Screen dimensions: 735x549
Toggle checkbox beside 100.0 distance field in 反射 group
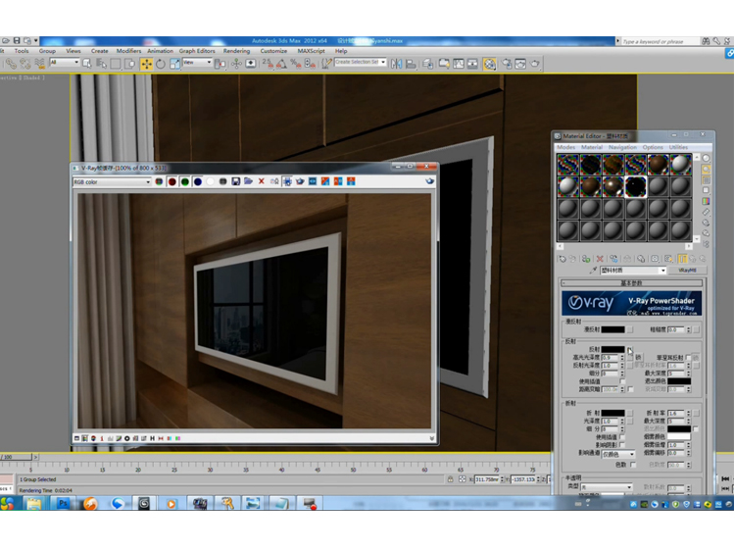(630, 389)
